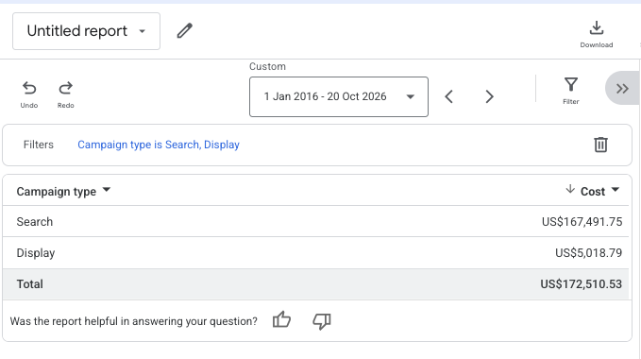Delete filters with the trash icon
This screenshot has width=641, height=359.
click(x=600, y=145)
